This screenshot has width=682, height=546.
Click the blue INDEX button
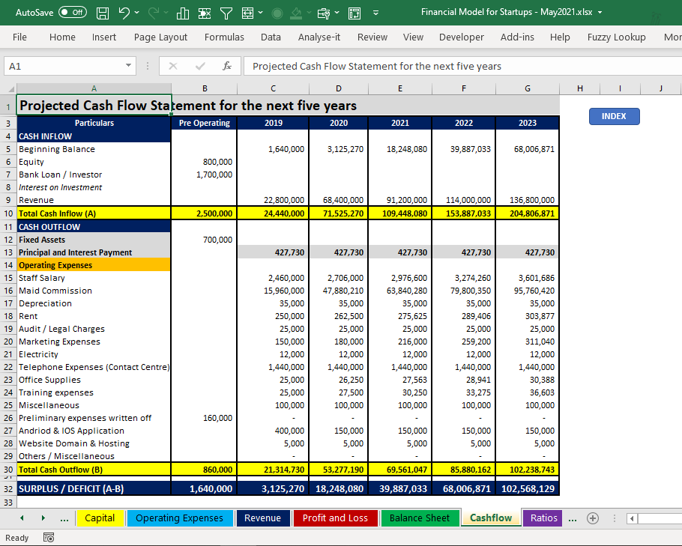coord(614,117)
